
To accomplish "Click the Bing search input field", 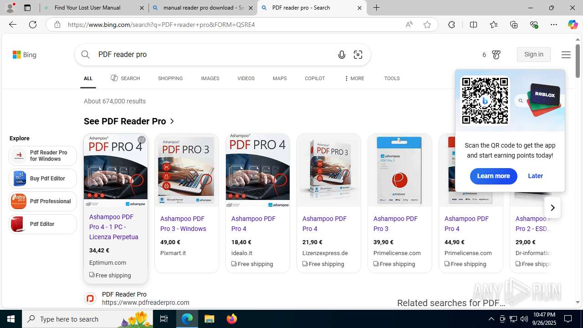I will 214,55.
